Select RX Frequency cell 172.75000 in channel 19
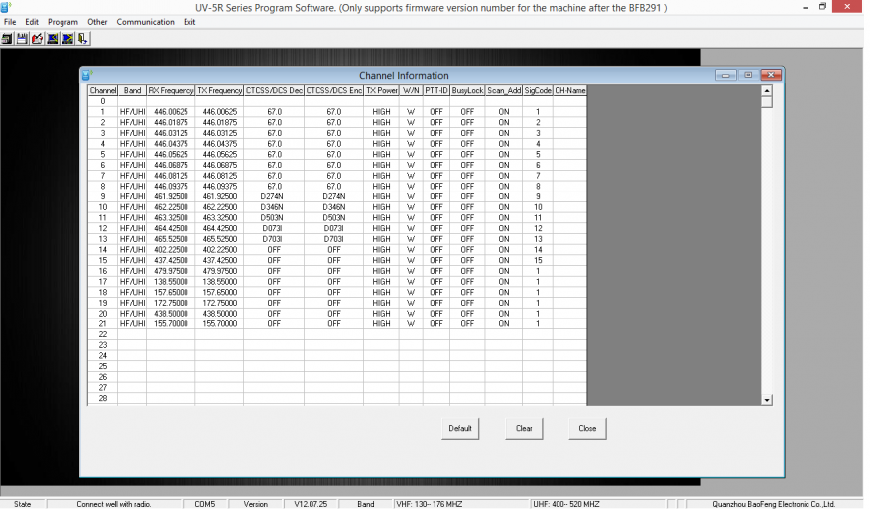This screenshot has width=870, height=509. 171,303
